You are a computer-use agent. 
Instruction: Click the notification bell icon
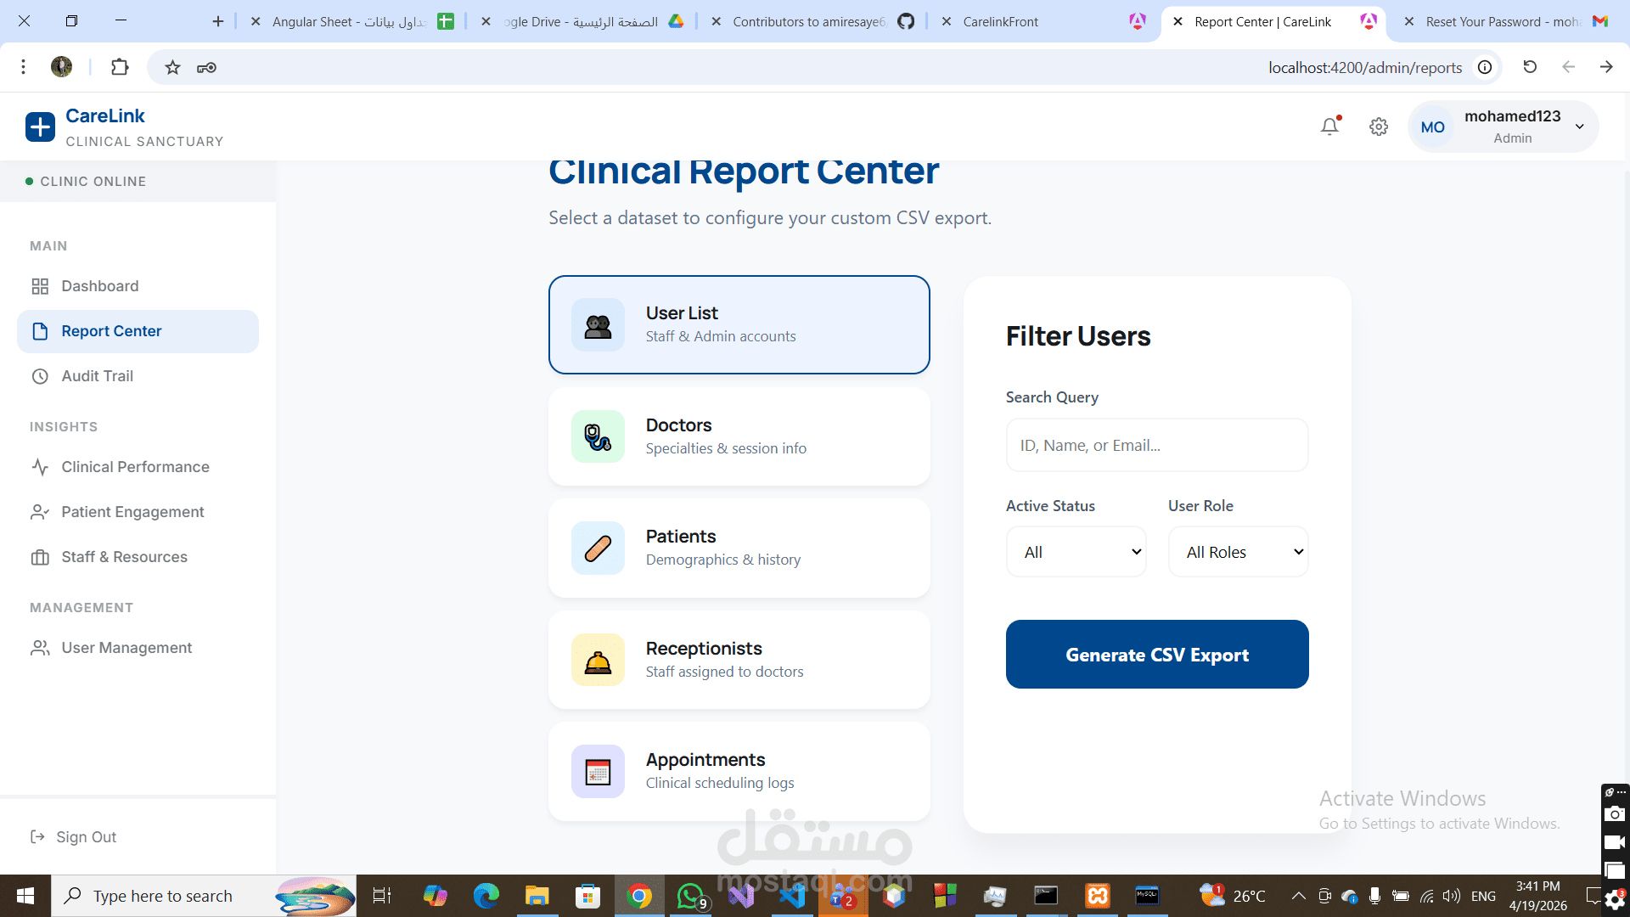[x=1329, y=127]
